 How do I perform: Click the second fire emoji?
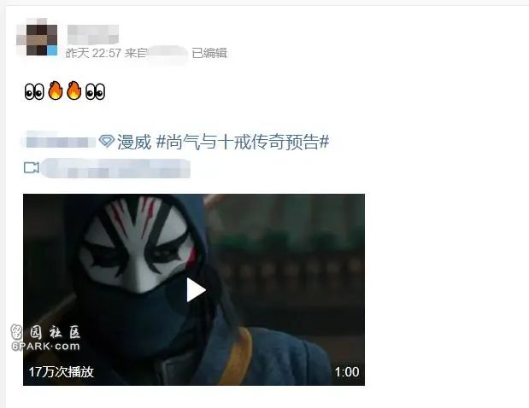click(73, 91)
